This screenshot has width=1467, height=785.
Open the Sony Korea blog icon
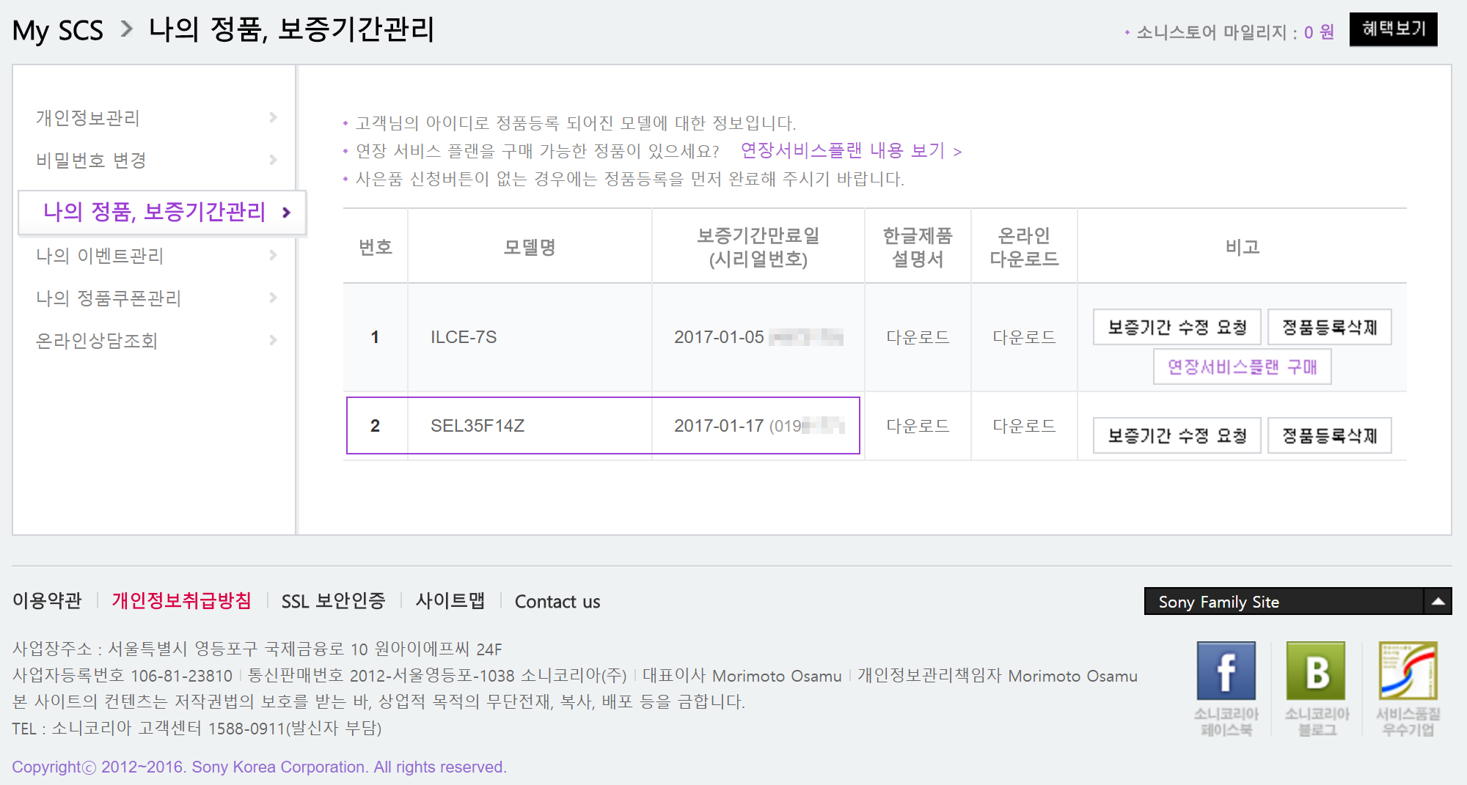1316,671
